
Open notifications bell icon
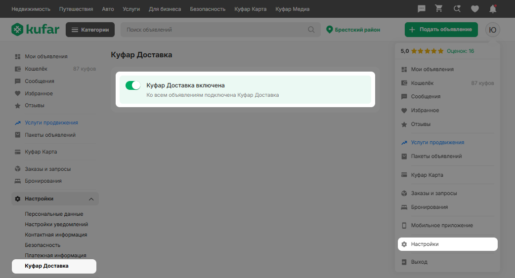click(x=493, y=9)
